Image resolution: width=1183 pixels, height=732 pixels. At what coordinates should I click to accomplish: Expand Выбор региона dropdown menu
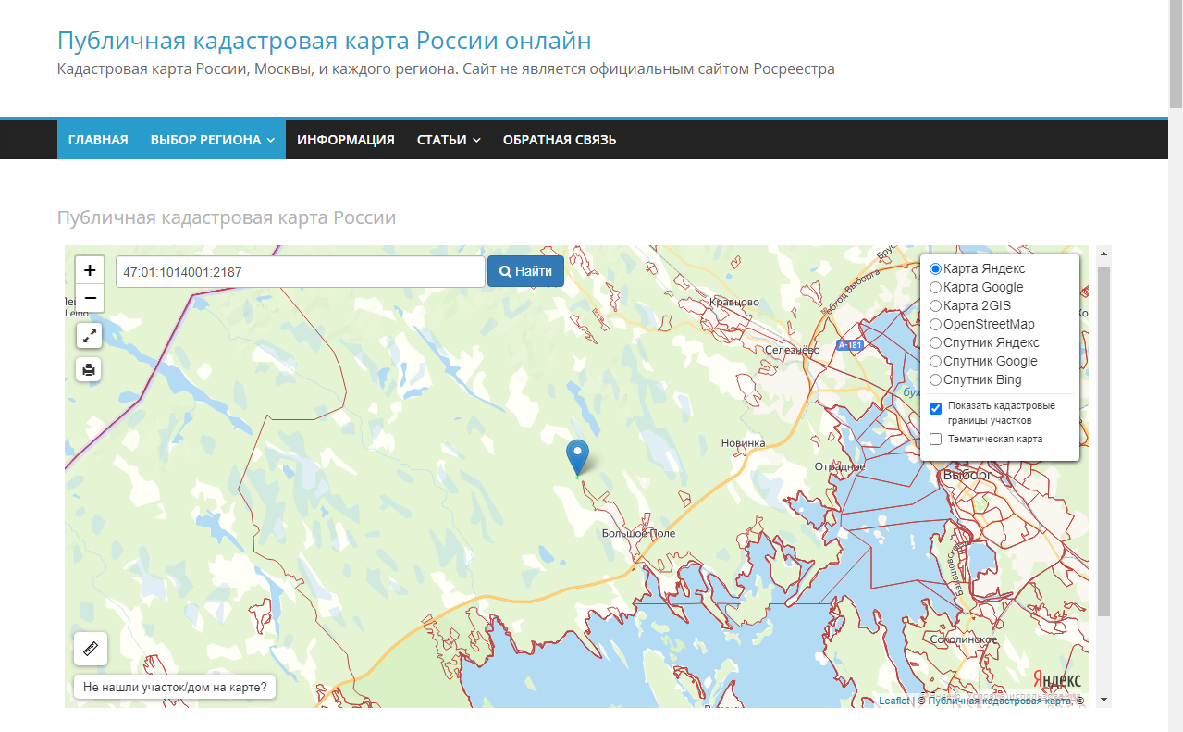pos(212,140)
